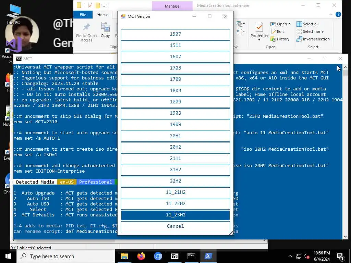This screenshot has height=263, width=351.
Task: Collapse the Explorer ribbon chevron
Action: [x=331, y=14]
